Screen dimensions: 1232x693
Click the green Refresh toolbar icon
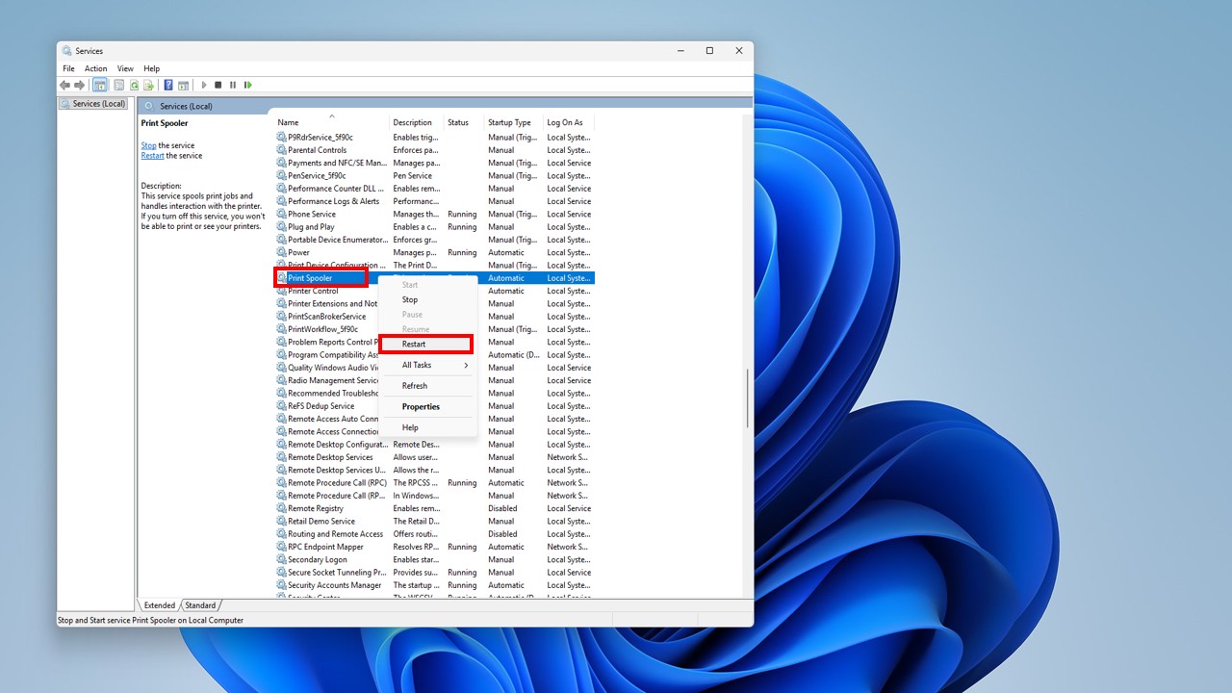(134, 85)
